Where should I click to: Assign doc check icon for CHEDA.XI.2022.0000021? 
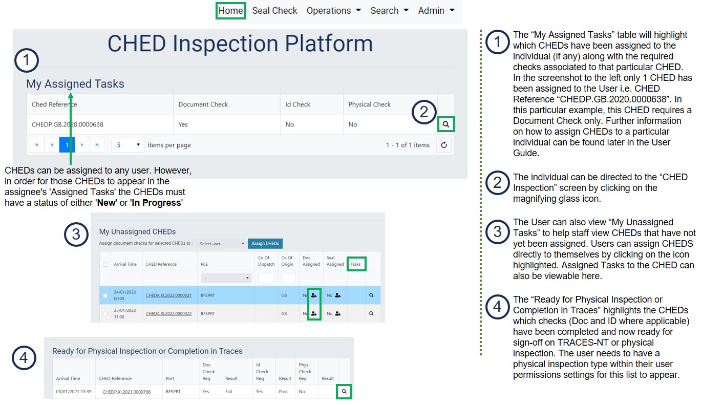314,295
